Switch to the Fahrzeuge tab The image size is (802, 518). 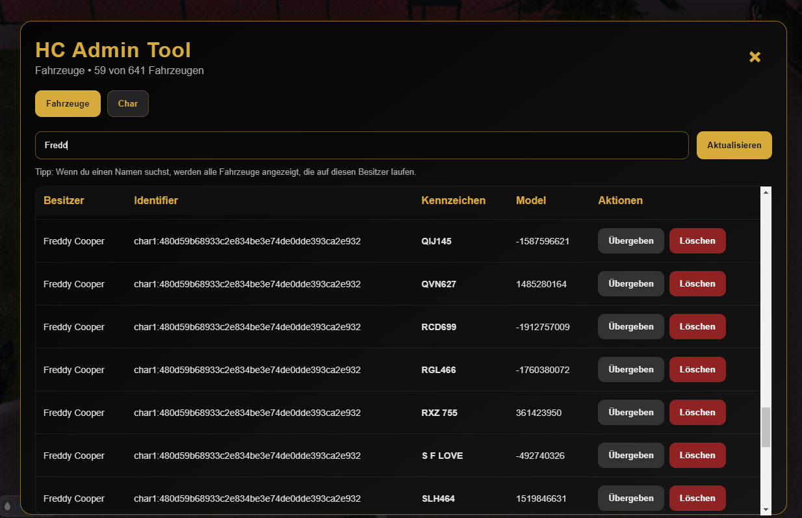point(68,104)
